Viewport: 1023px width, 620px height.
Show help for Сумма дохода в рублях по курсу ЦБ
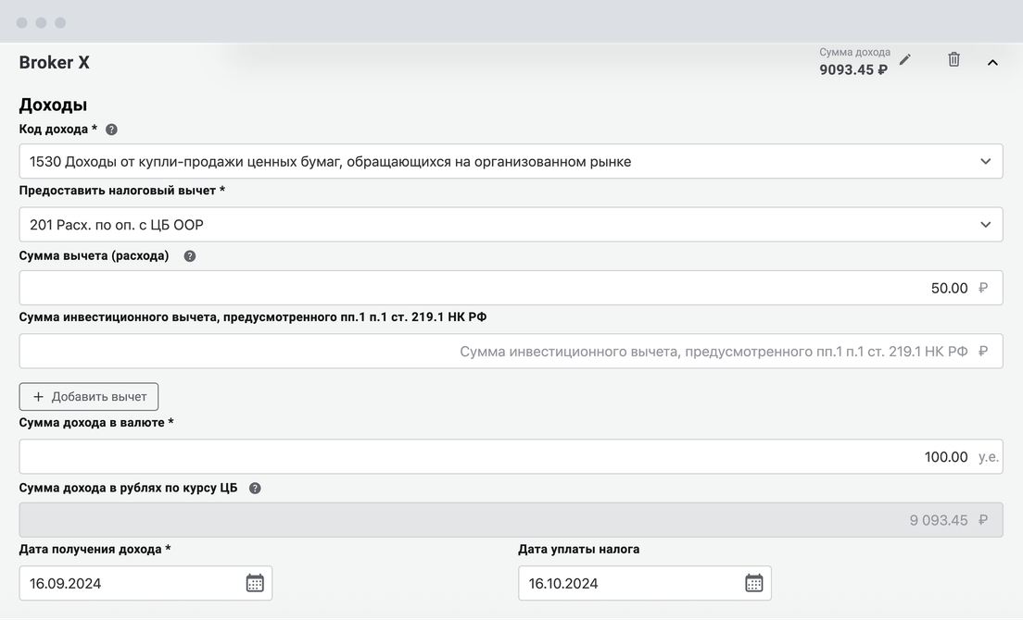(255, 489)
